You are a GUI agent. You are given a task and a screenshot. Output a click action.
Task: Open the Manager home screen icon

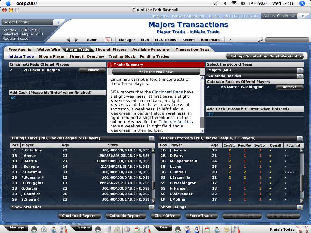(x=34, y=229)
